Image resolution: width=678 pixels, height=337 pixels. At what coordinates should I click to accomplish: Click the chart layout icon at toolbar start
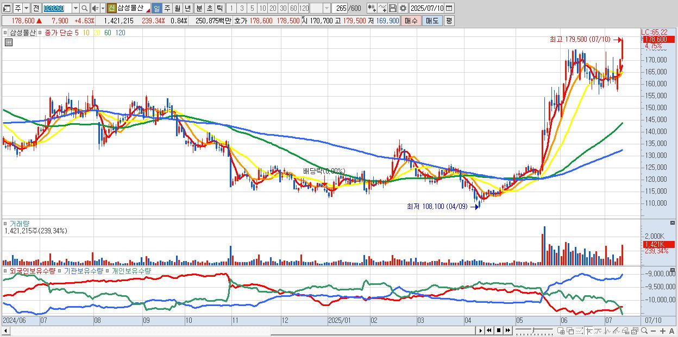pyautogui.click(x=7, y=8)
